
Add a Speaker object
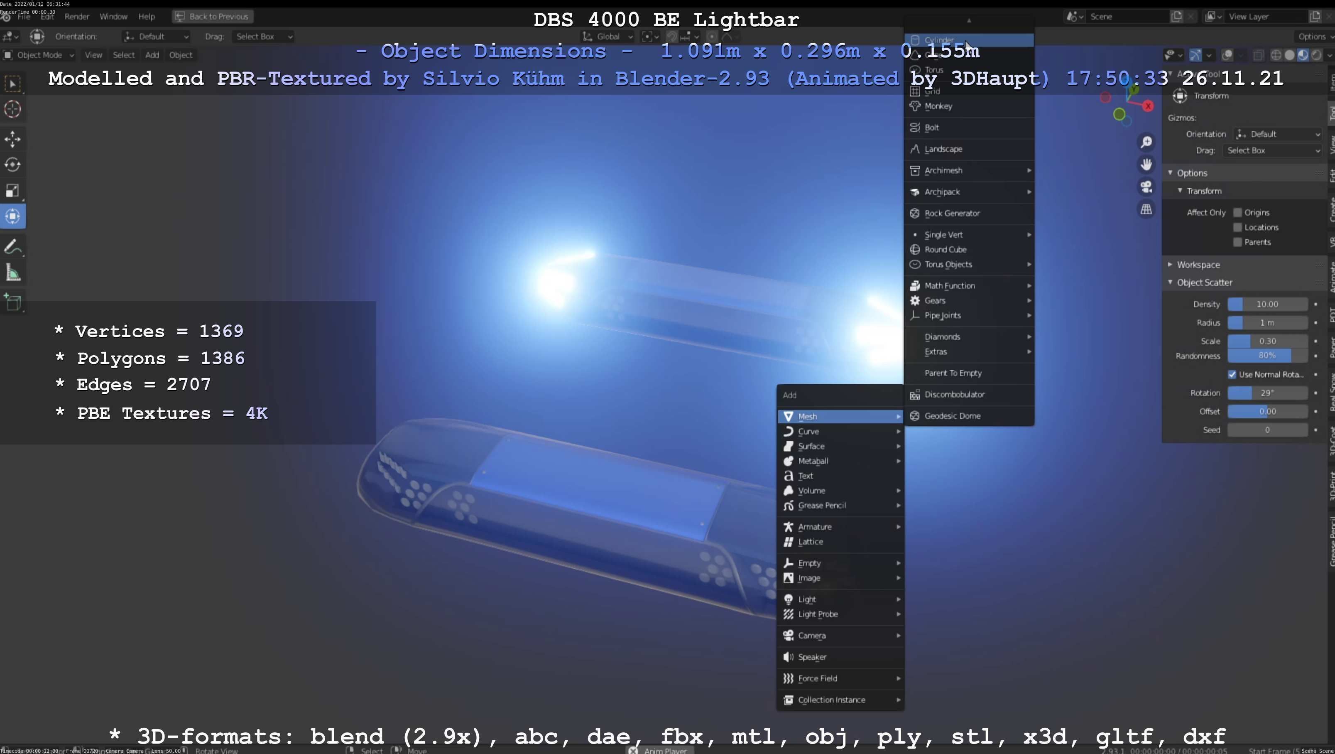(x=840, y=657)
